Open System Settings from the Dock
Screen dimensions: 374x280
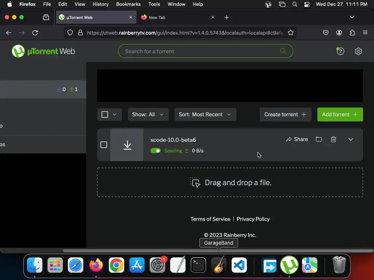[x=157, y=265]
